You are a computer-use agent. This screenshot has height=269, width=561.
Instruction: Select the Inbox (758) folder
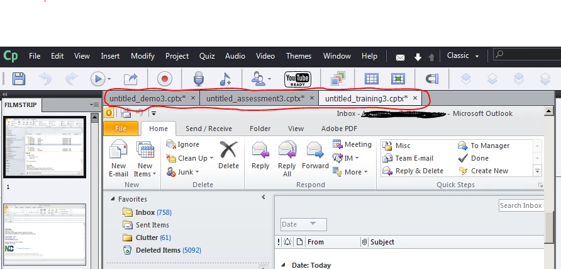coord(147,212)
